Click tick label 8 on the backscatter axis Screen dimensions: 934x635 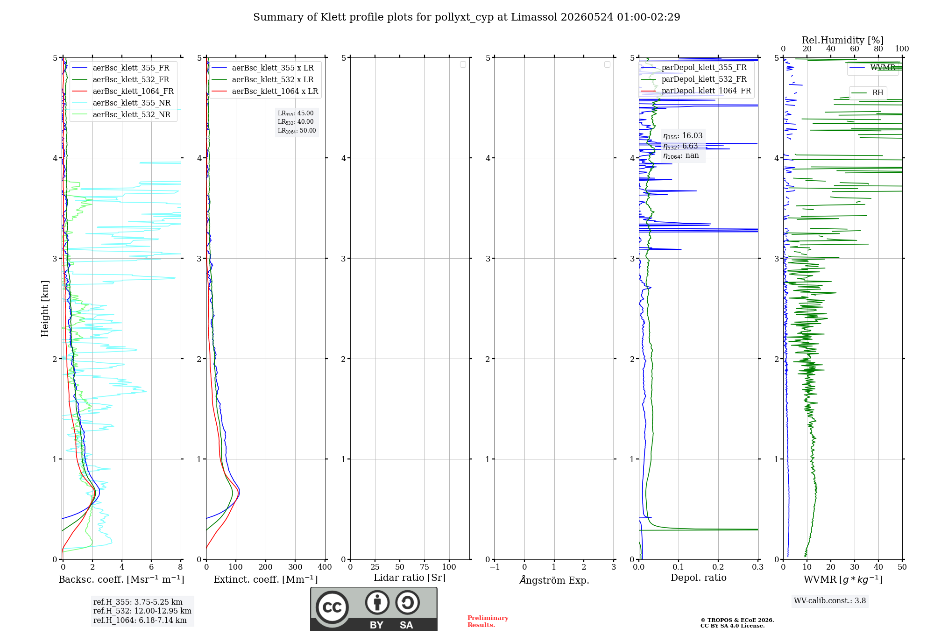180,567
